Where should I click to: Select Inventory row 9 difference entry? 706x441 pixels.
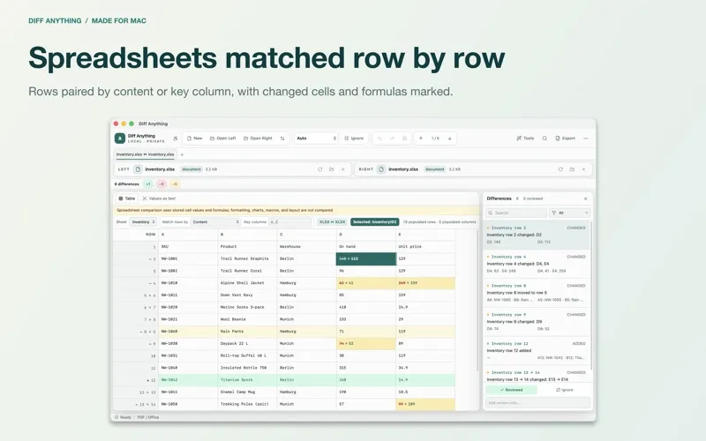536,321
